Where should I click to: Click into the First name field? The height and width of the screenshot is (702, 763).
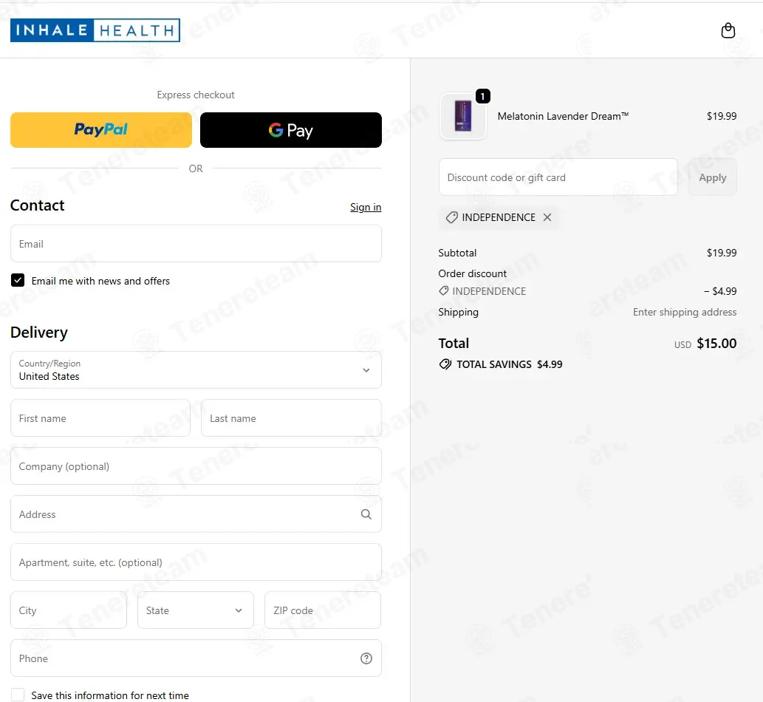[x=100, y=418]
